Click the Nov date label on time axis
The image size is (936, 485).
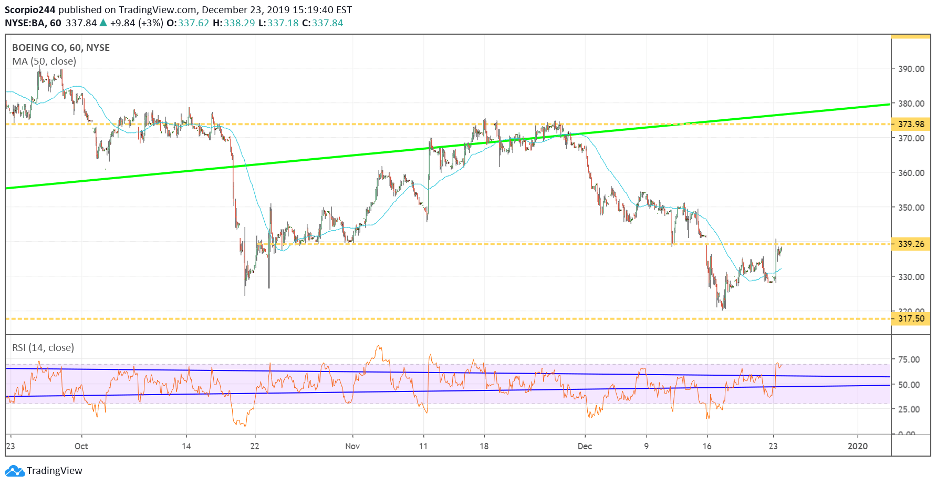pyautogui.click(x=352, y=446)
